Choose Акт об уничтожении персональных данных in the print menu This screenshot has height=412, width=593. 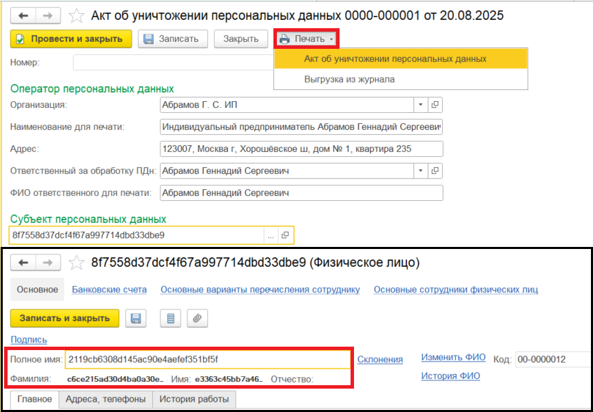pyautogui.click(x=395, y=58)
